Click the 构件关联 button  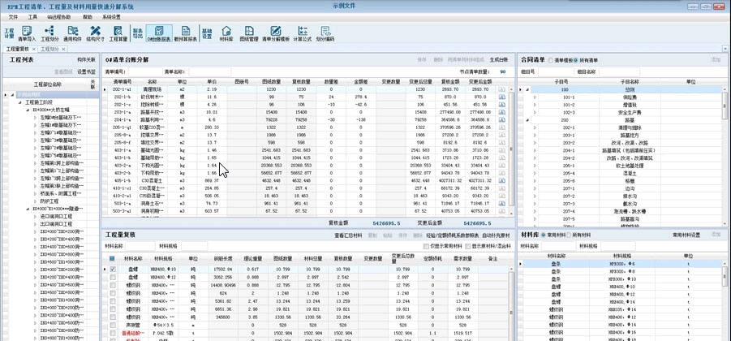(86, 60)
